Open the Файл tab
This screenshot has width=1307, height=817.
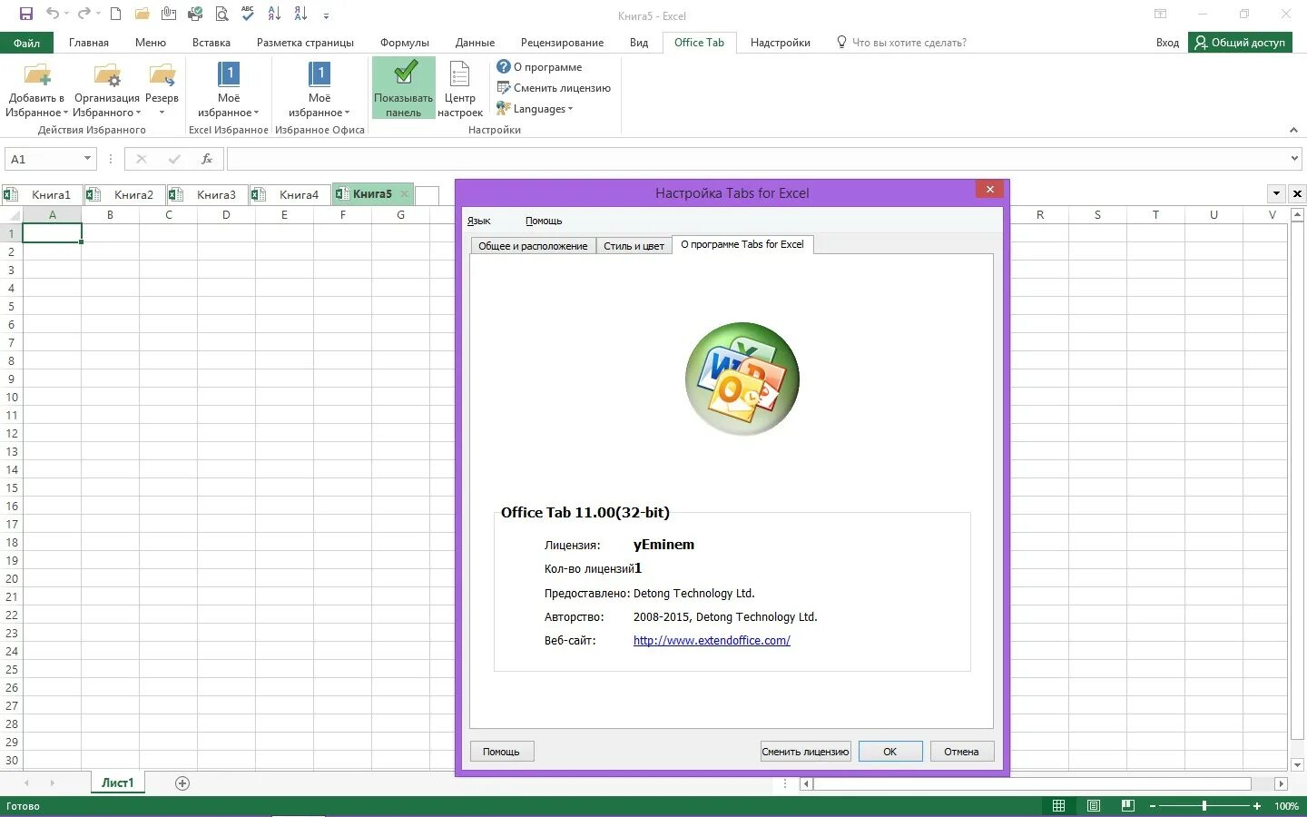point(26,43)
